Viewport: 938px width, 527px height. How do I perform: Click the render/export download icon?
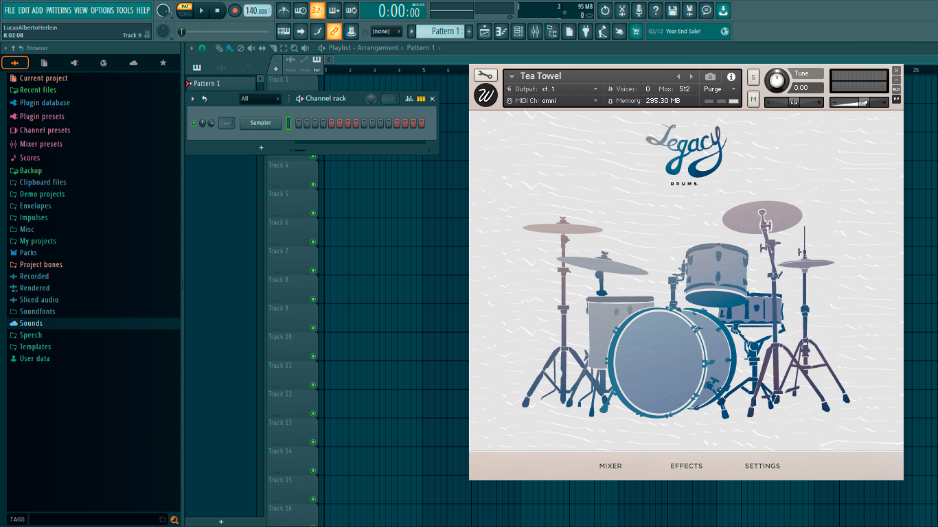tap(724, 10)
